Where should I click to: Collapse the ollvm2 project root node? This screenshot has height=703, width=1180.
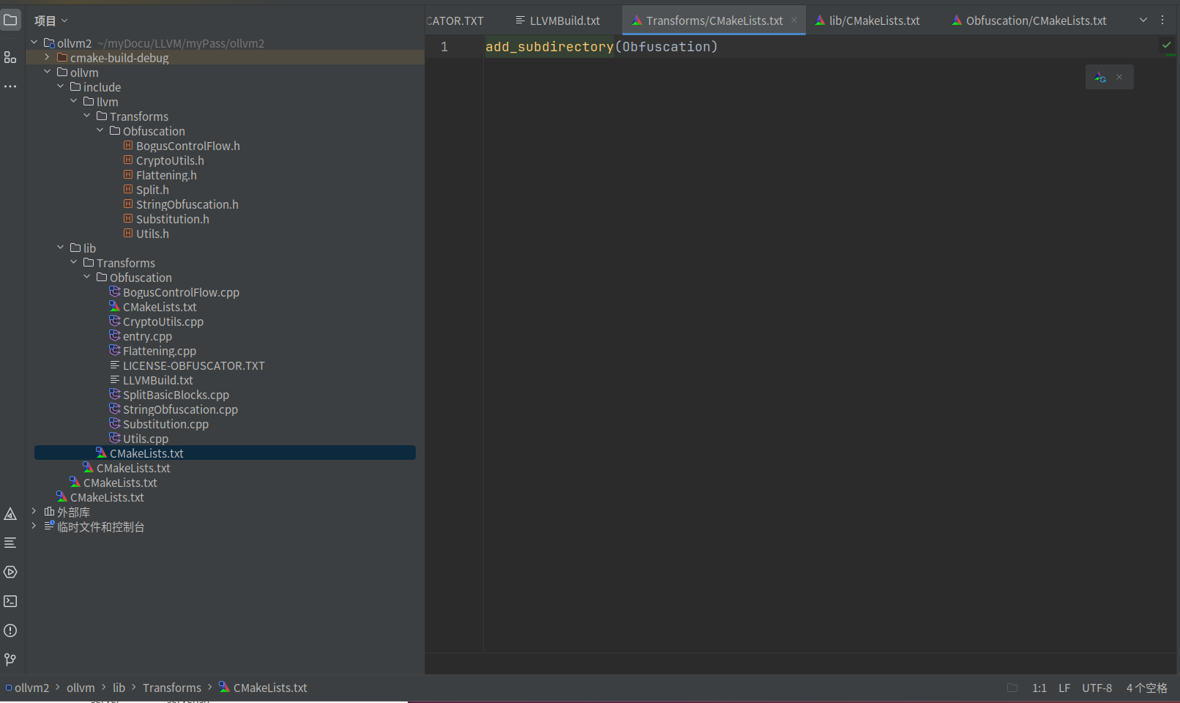click(34, 42)
